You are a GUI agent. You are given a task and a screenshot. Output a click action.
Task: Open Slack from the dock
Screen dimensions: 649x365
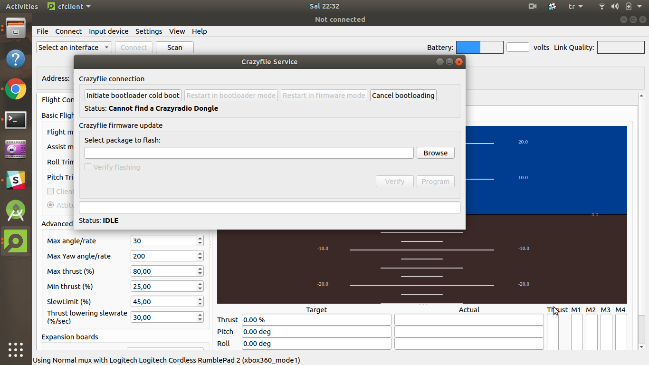coord(16,180)
